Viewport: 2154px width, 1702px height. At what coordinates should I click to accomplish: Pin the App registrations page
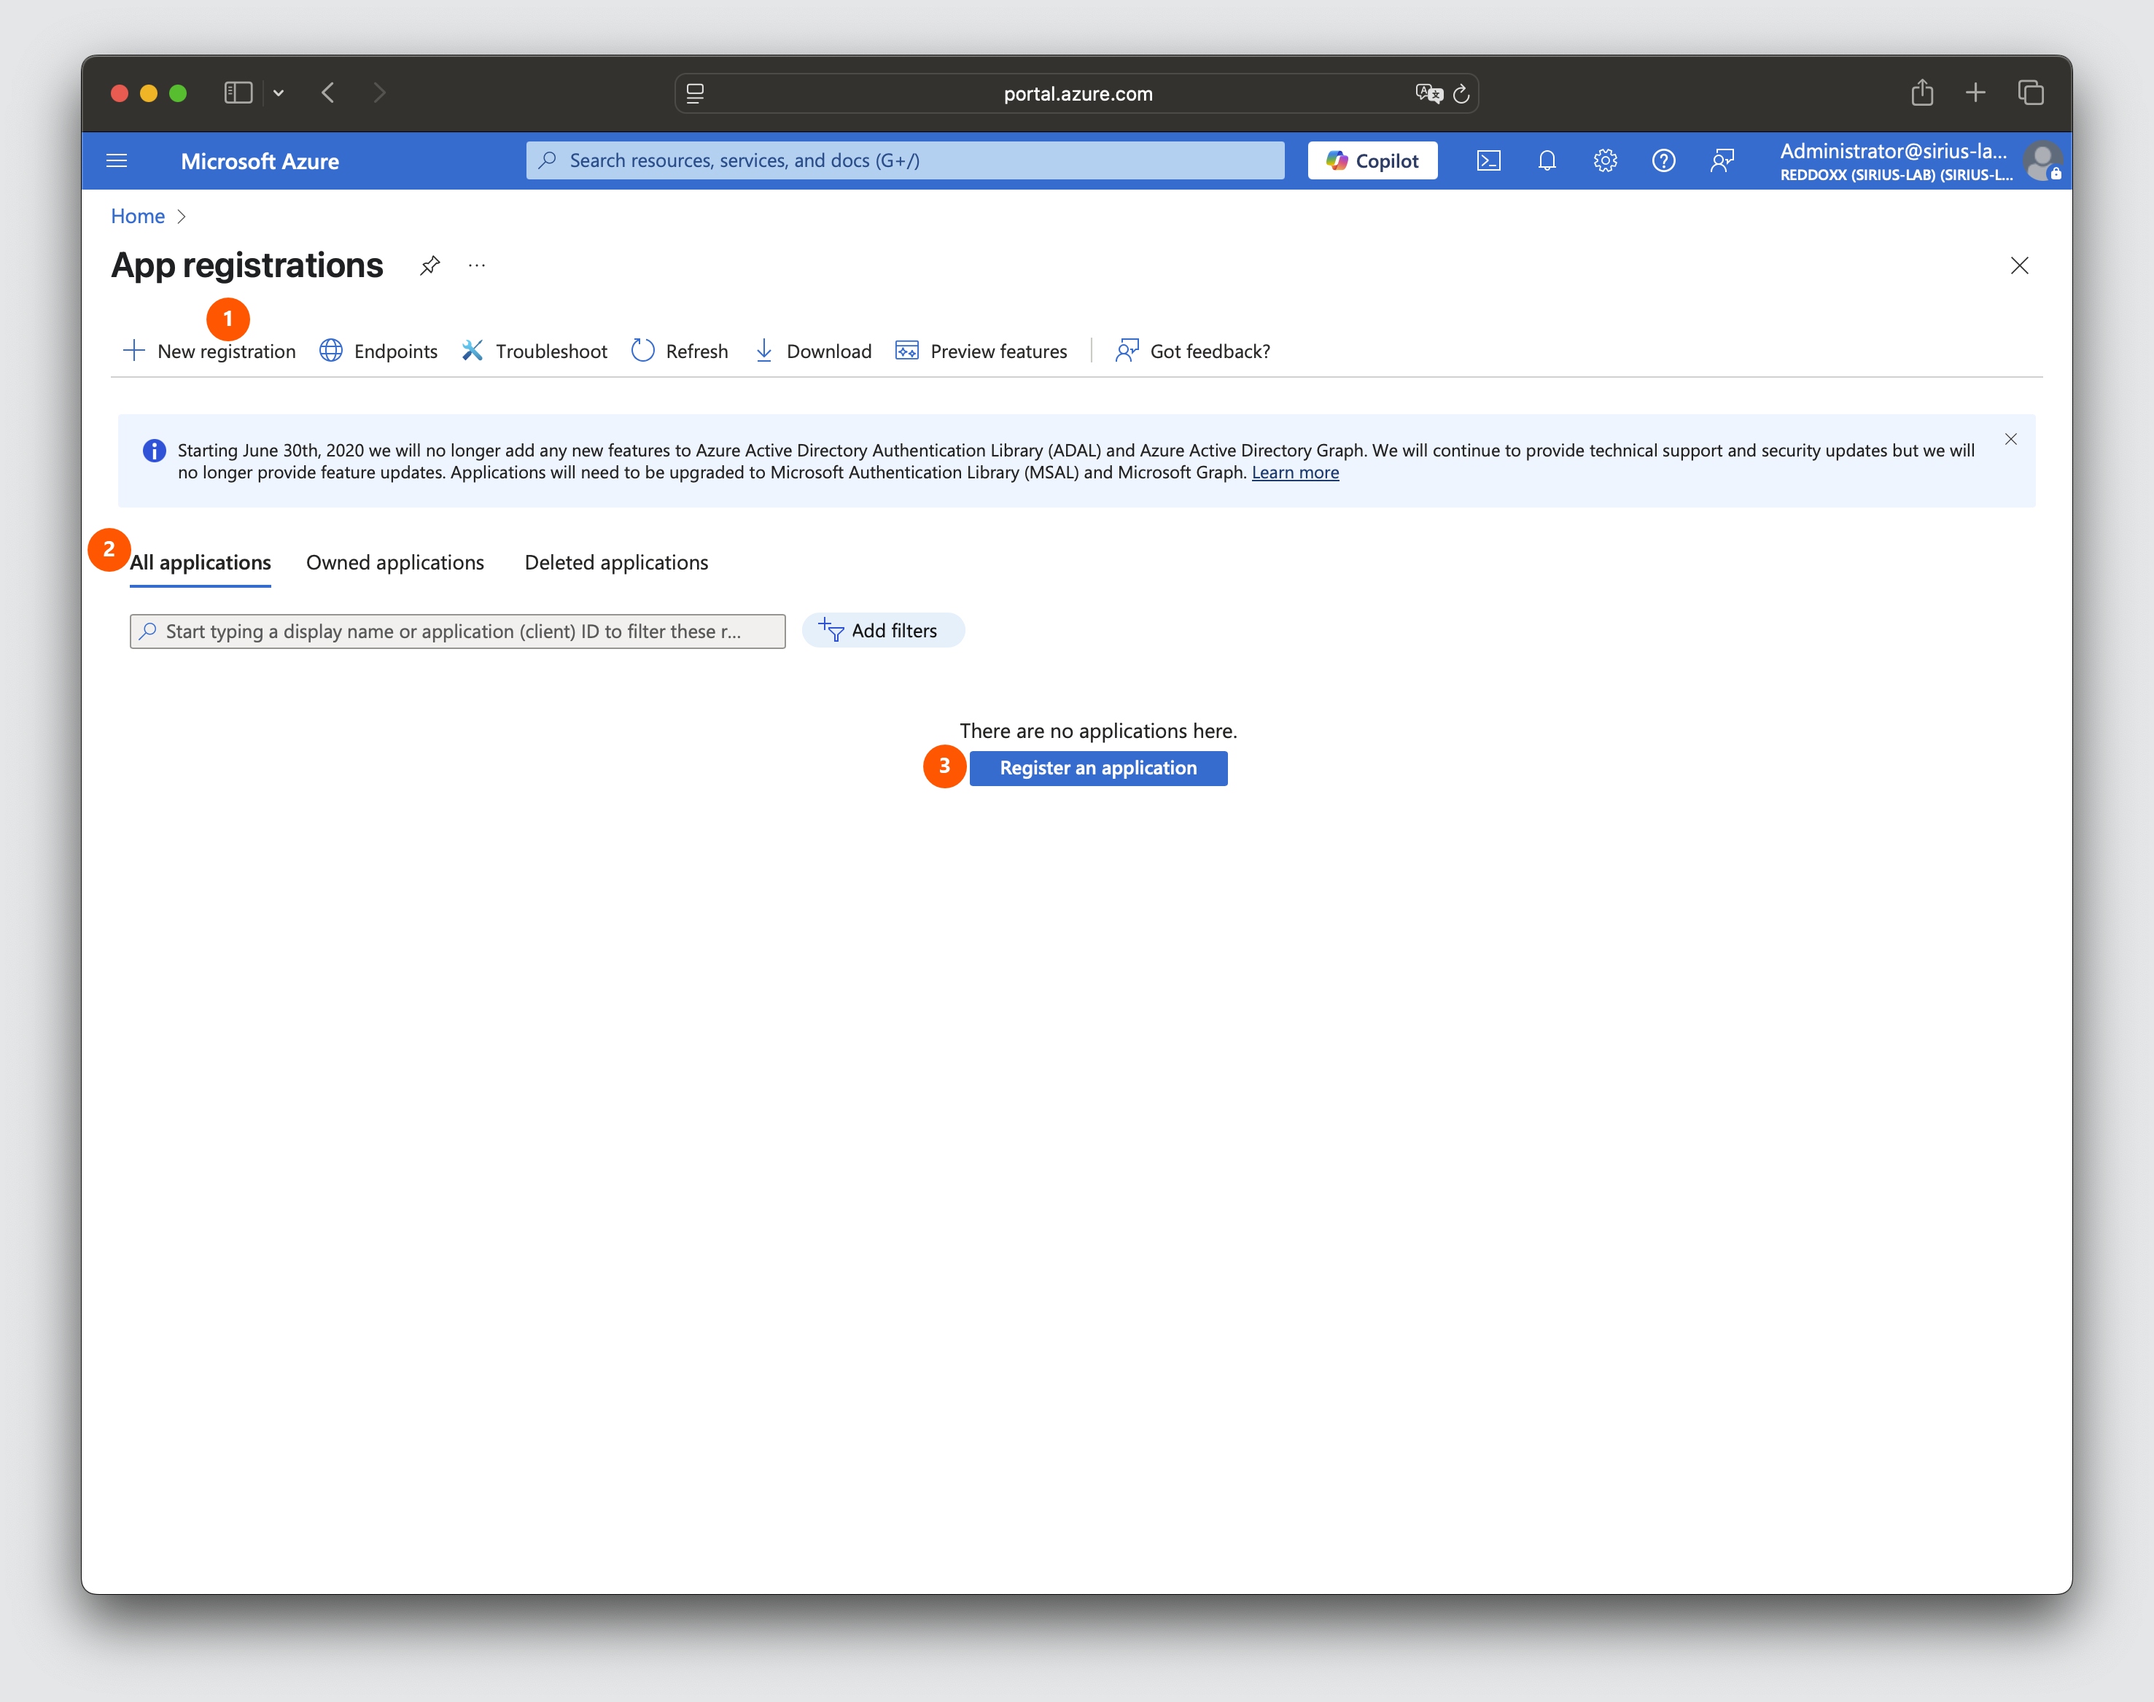point(429,265)
